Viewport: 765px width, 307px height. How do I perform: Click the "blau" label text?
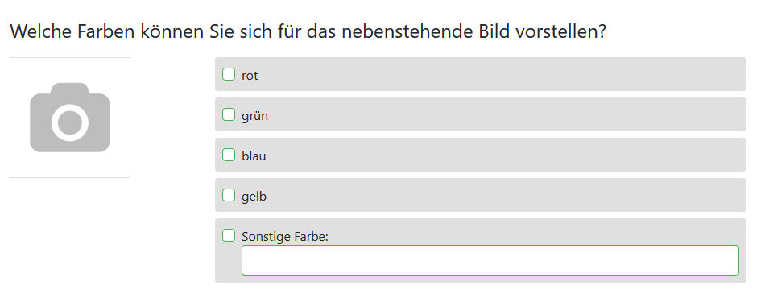[254, 156]
